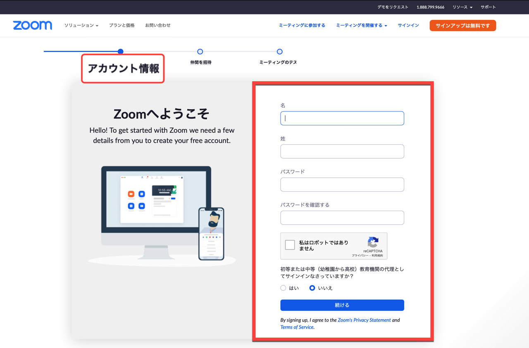Screen dimensions: 529x348
Task: Click デモをリクエスト in top bar
Action: 393,7
